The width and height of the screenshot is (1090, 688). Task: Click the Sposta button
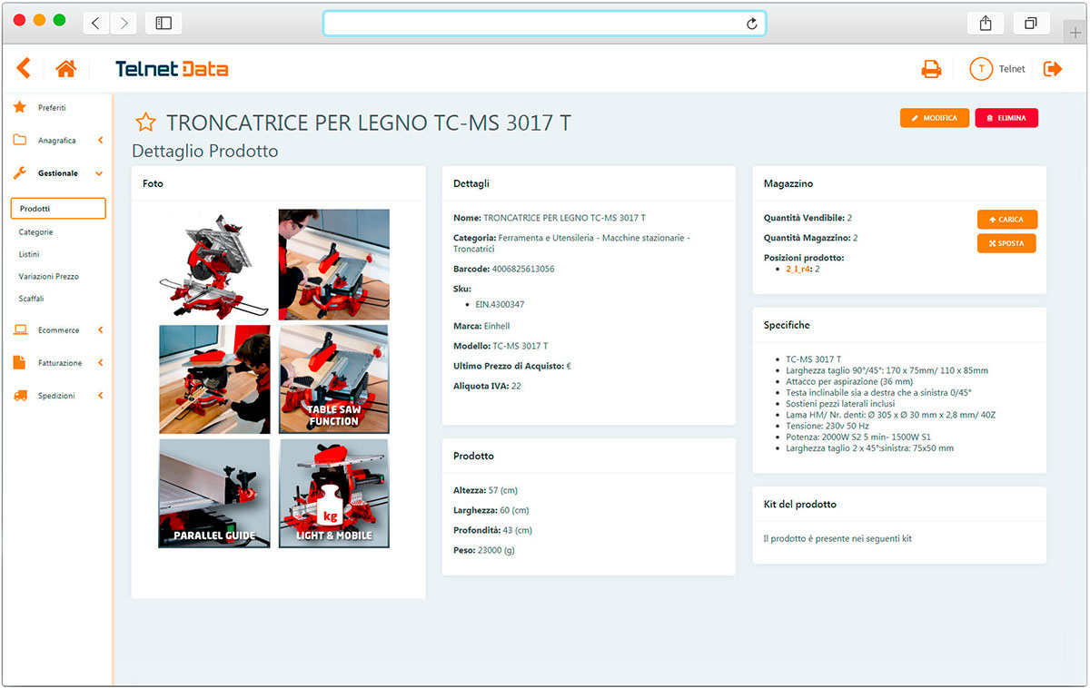pos(1006,243)
